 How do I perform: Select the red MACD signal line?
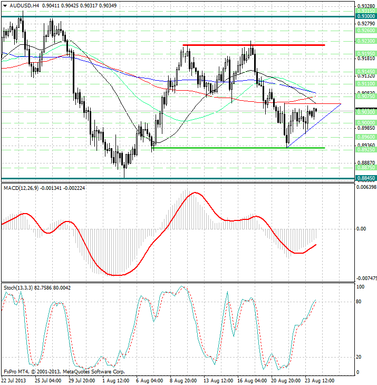tap(195, 193)
